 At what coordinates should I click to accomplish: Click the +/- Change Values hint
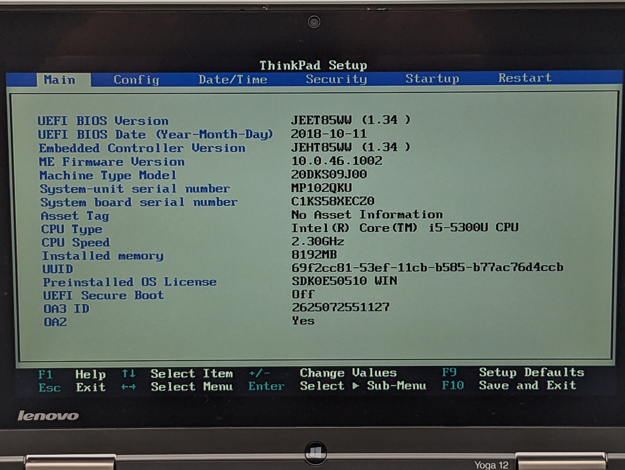[323, 373]
